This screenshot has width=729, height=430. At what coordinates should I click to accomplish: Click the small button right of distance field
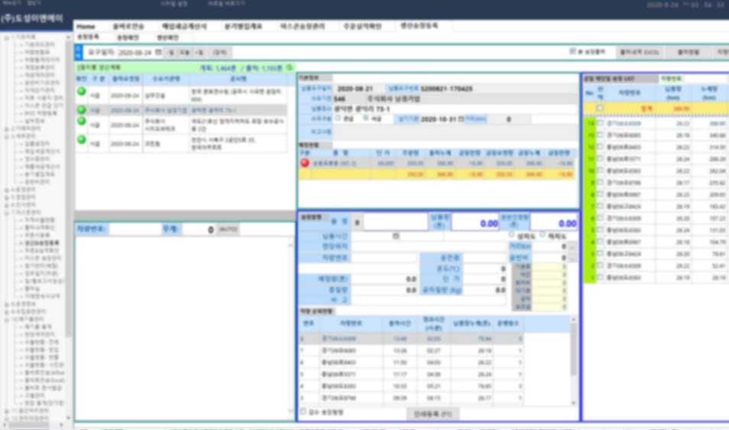(573, 248)
